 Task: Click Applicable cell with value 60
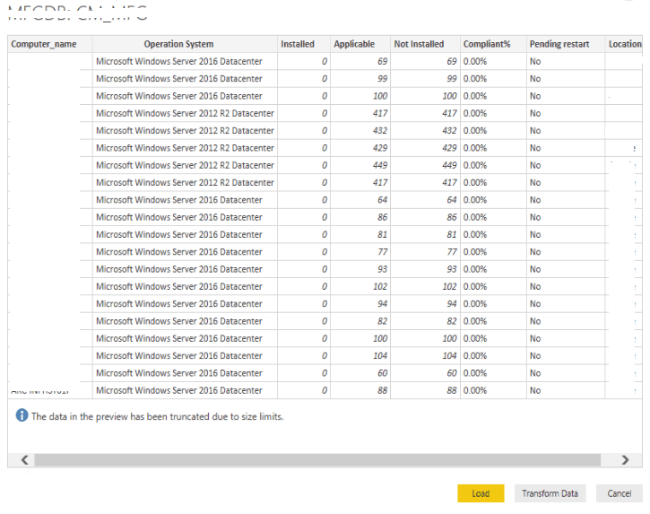pos(360,373)
